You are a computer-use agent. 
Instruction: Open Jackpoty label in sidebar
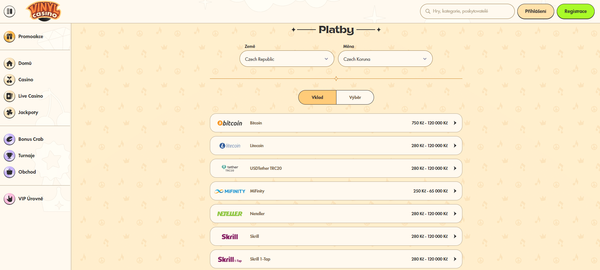28,112
